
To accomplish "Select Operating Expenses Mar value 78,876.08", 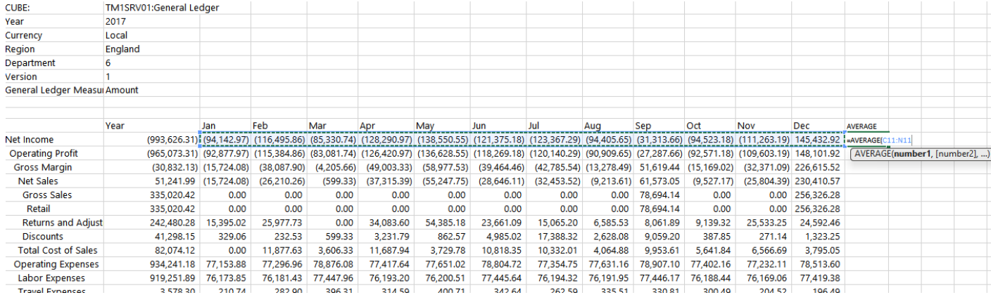I will pyautogui.click(x=333, y=264).
